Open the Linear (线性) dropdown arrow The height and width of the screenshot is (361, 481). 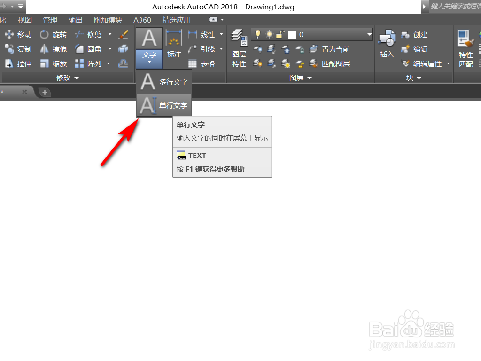tap(221, 34)
